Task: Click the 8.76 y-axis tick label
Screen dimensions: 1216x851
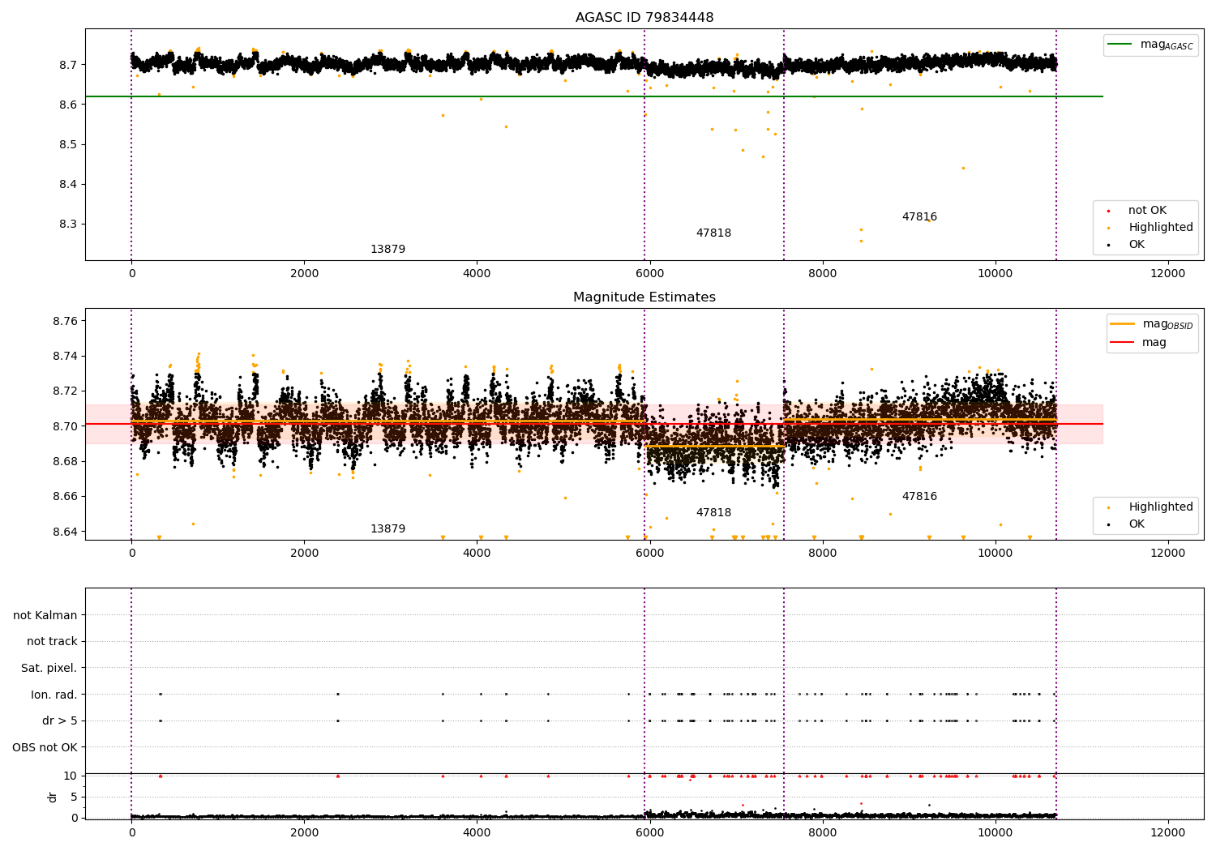Action: 66,321
